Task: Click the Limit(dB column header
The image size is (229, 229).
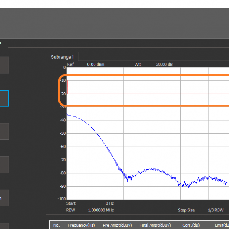Action: pyautogui.click(x=221, y=225)
